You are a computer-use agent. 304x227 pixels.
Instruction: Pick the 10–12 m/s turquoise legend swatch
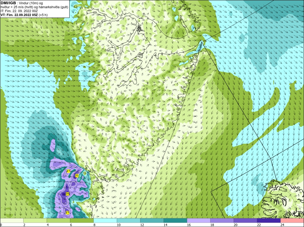pyautogui.click(x=129, y=221)
